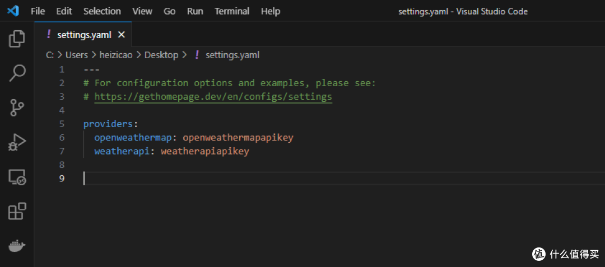Place cursor on the openweathermapapikey value
This screenshot has height=267, width=605.
coord(238,138)
